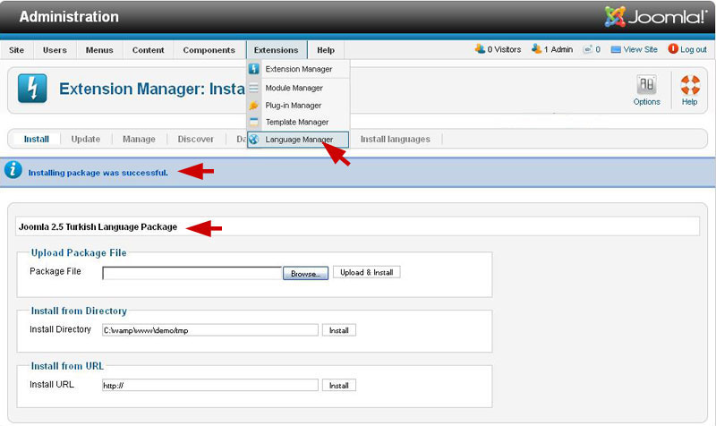
Task: Open the Install languages tab
Action: tap(395, 140)
